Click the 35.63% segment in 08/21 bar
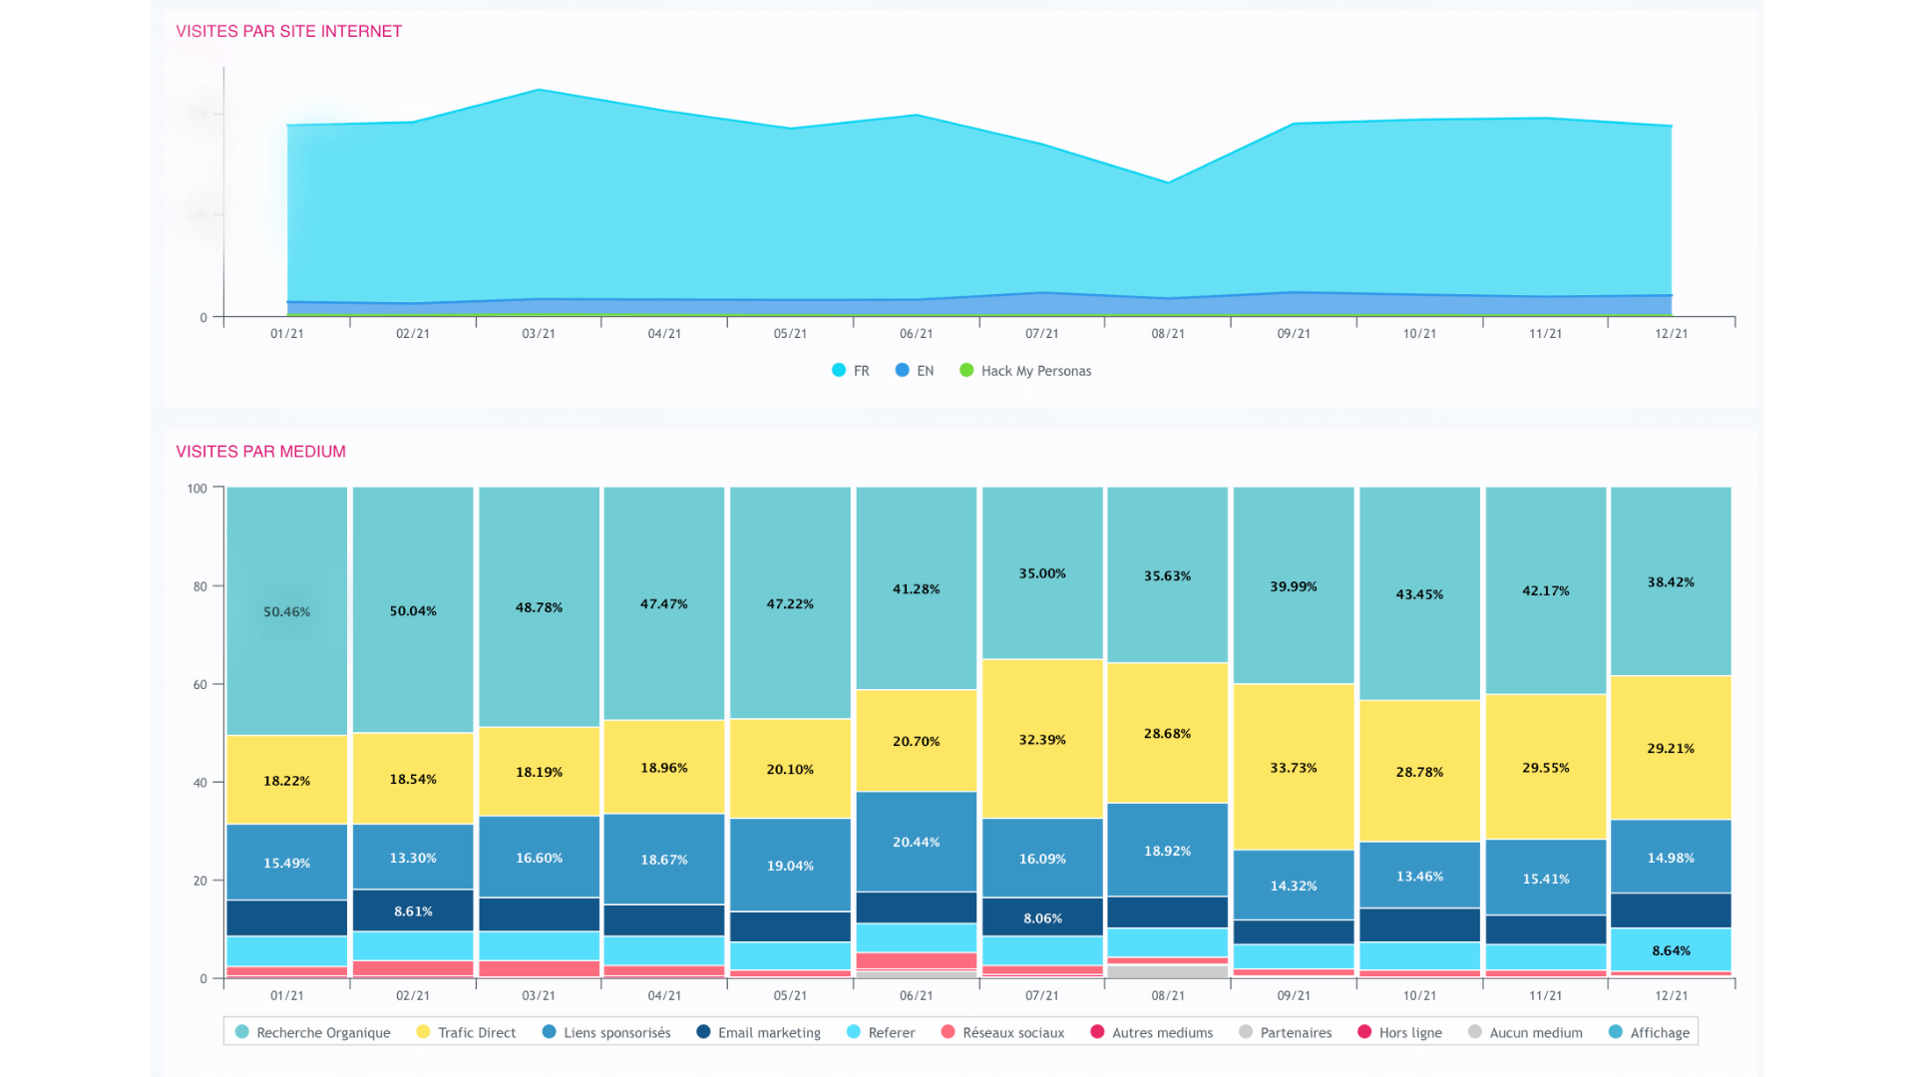 point(1168,575)
